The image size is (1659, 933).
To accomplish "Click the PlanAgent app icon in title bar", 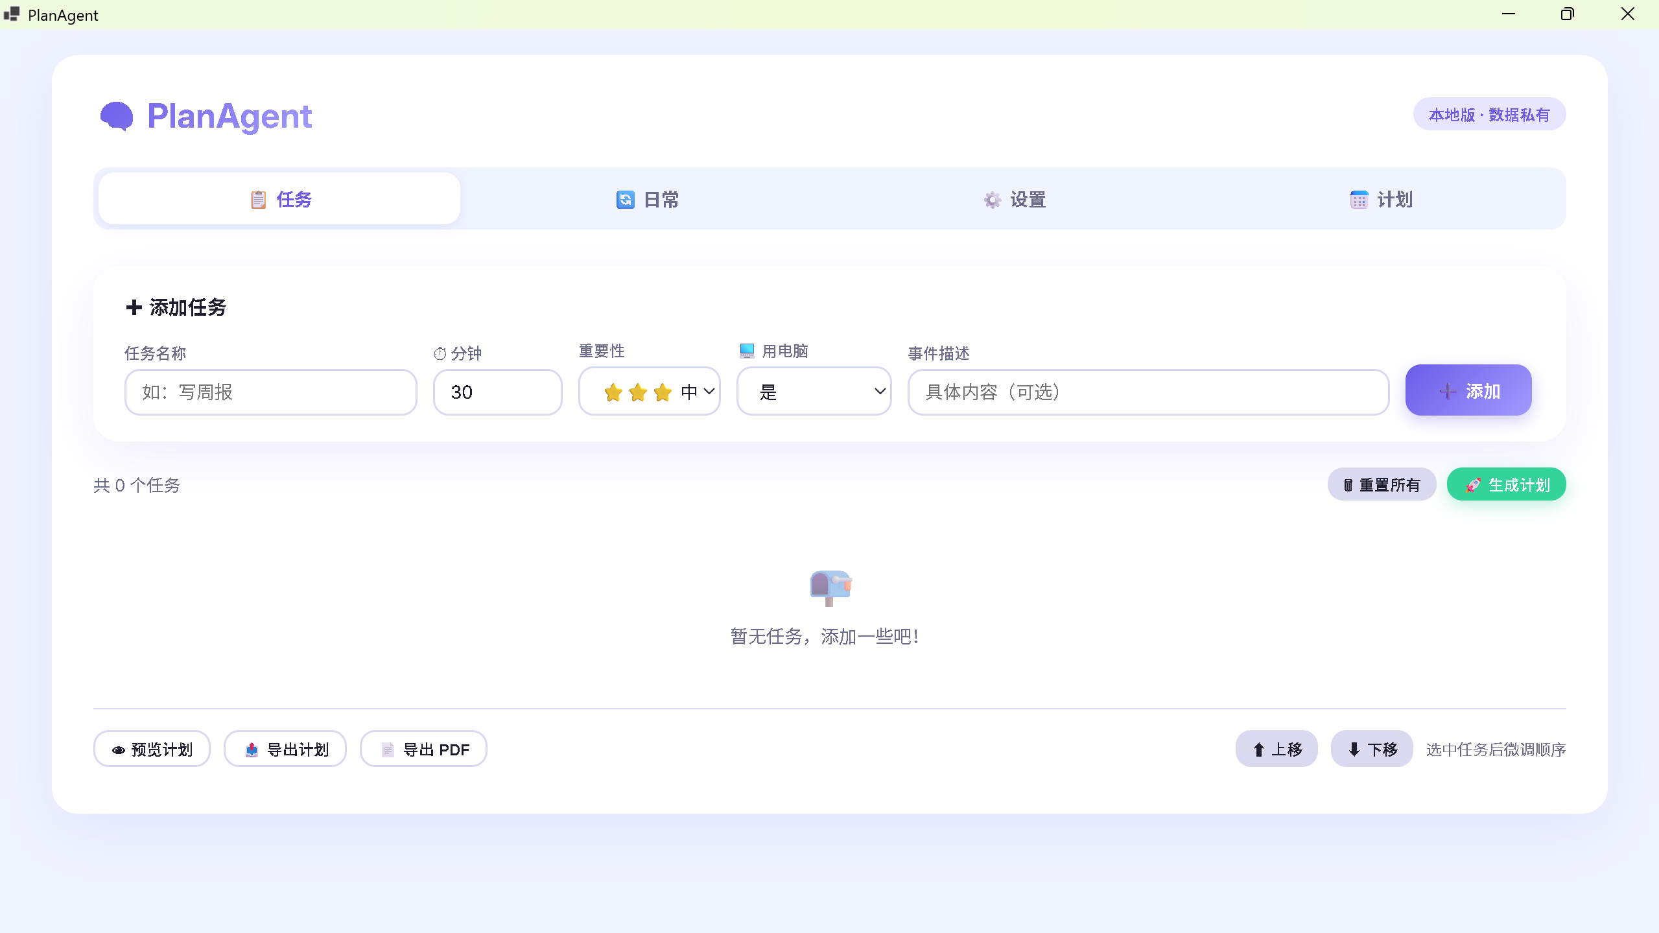I will 12,14.
